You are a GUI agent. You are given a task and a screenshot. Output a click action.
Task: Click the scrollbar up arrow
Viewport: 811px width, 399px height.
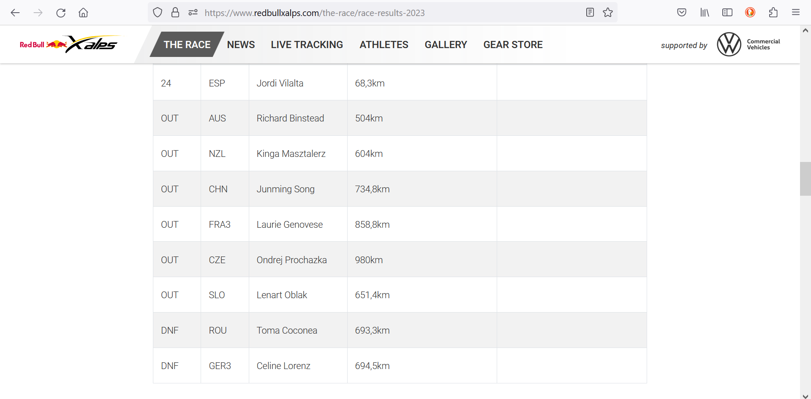(805, 30)
